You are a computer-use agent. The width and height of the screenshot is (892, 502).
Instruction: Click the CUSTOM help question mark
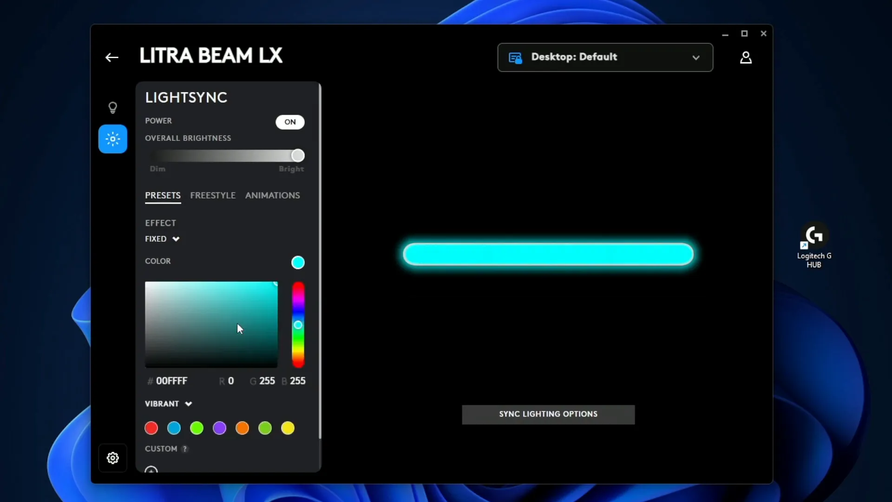[185, 449]
